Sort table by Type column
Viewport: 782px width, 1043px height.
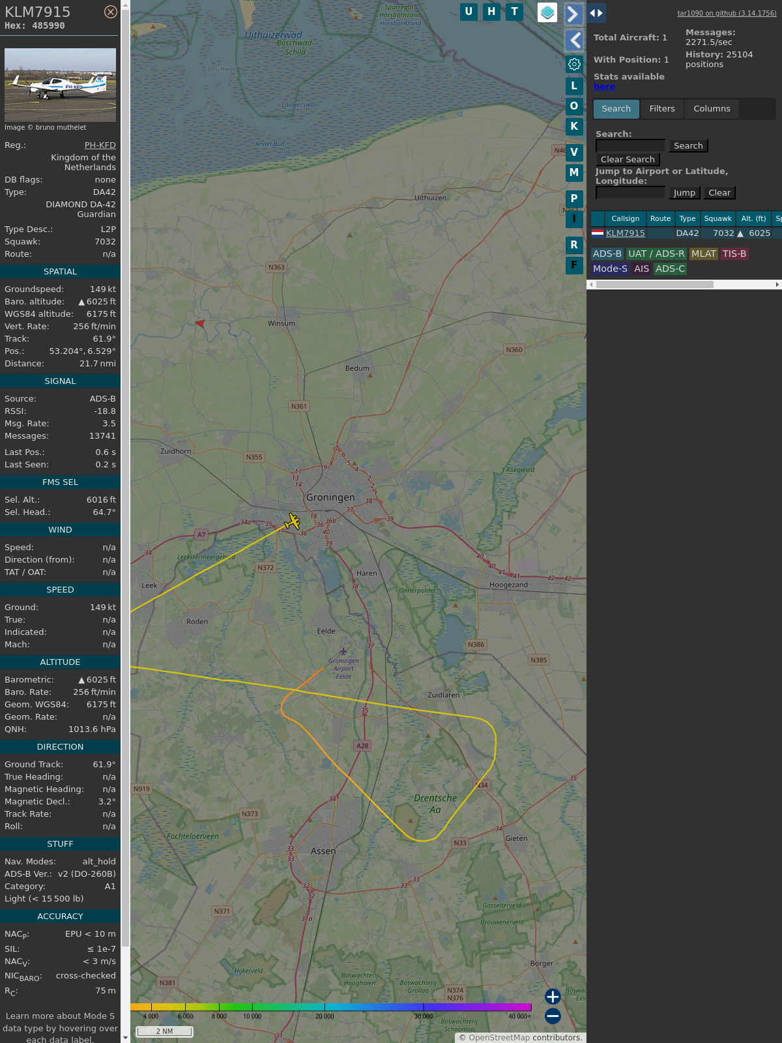[x=688, y=218]
